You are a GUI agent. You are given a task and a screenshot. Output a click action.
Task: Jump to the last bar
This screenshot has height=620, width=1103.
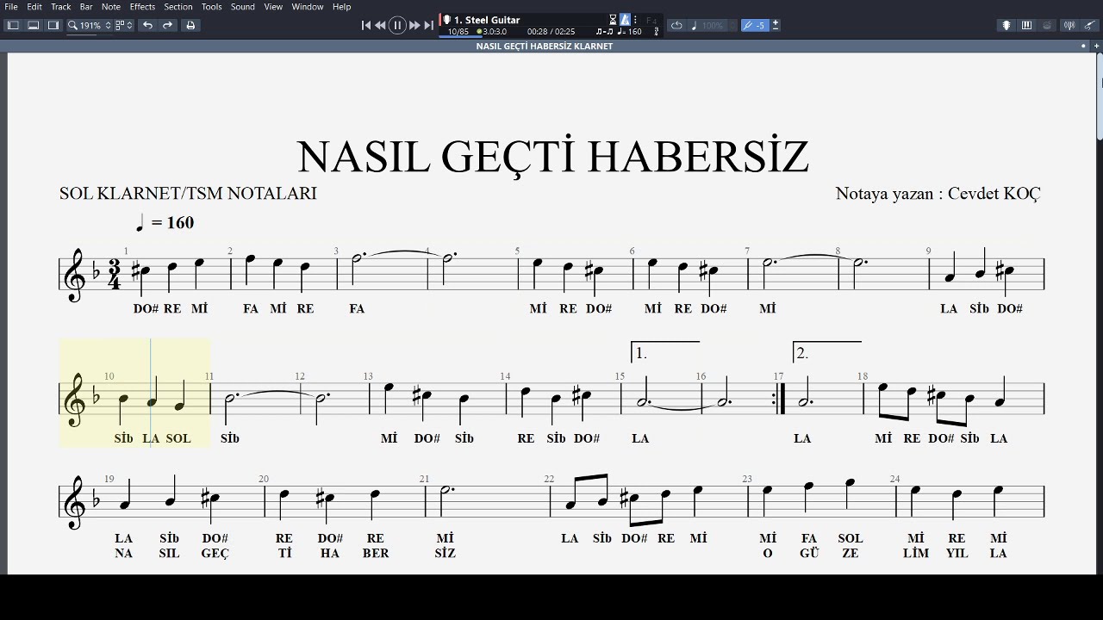[x=428, y=25]
